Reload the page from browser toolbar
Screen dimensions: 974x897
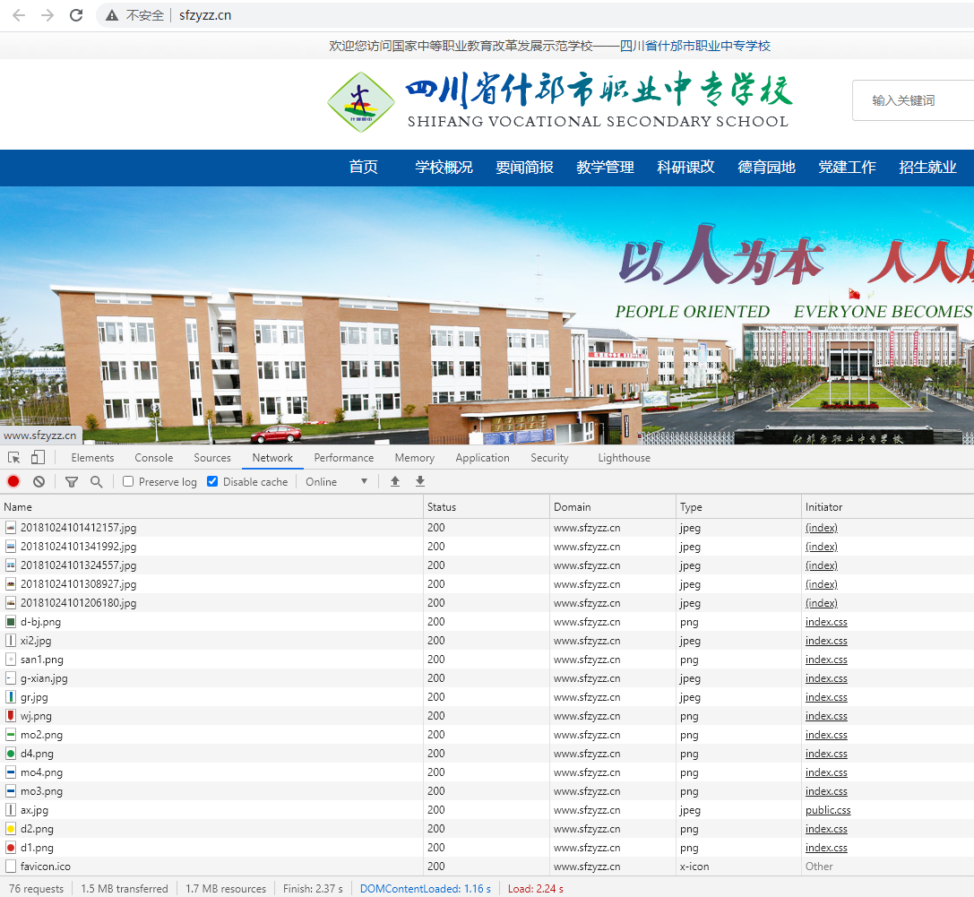[76, 15]
